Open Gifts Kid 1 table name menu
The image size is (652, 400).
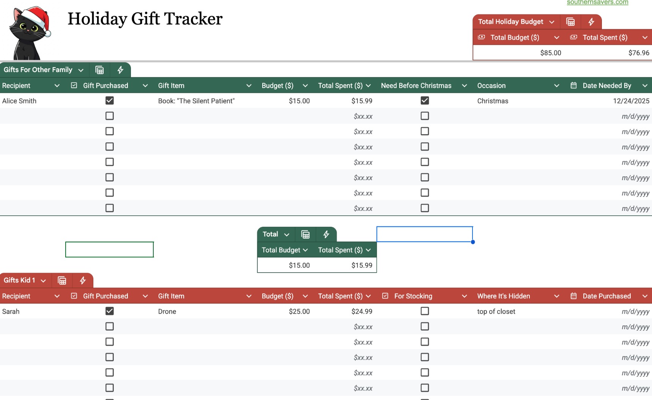43,281
